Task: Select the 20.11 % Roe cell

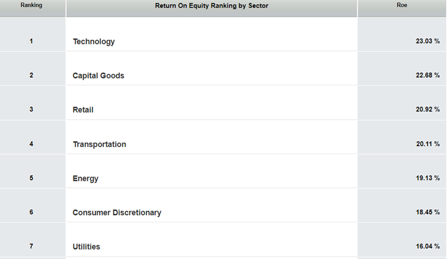Action: (427, 144)
